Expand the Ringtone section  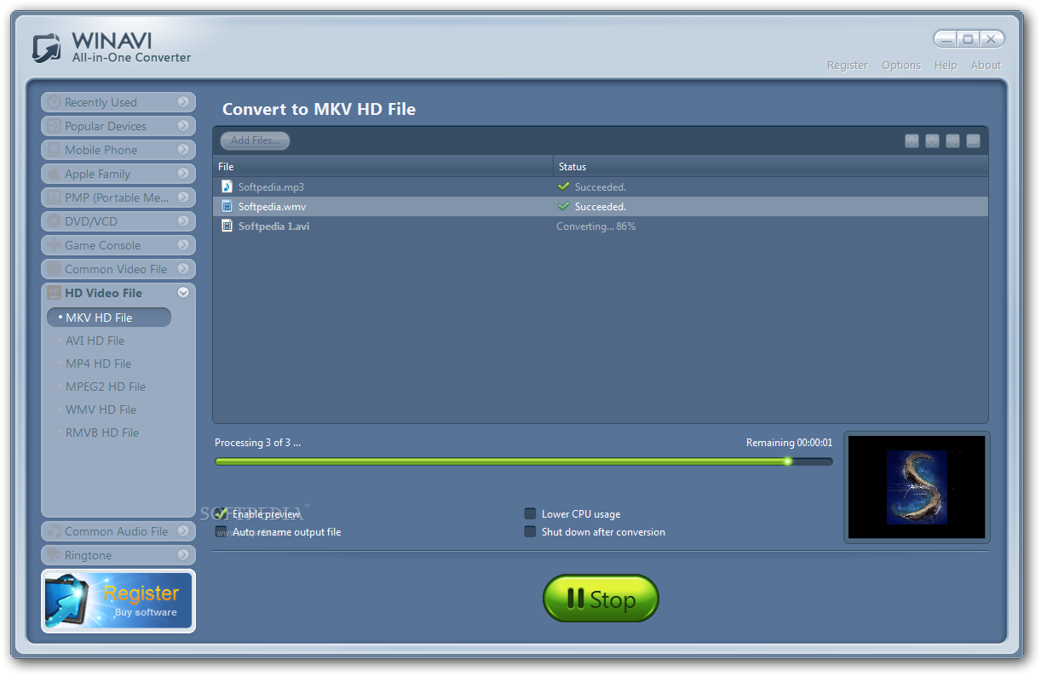click(x=118, y=554)
